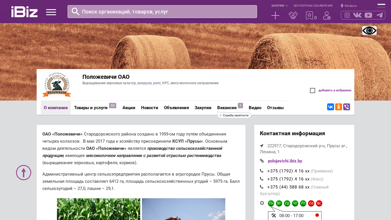Image resolution: width=391 pixels, height=220 pixels.
Task: Select Friday (Пт) schedule circle
Action: [x=303, y=203]
